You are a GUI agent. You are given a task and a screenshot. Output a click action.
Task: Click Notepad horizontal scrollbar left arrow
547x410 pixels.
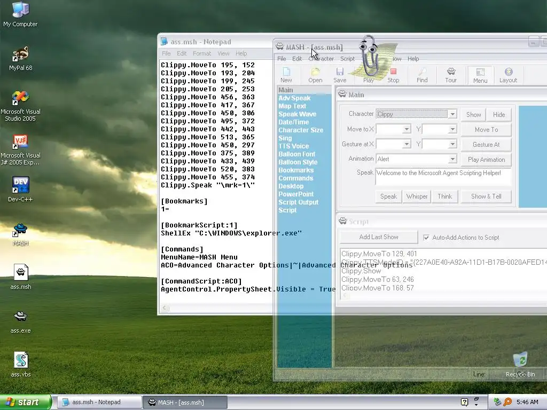click(x=165, y=308)
